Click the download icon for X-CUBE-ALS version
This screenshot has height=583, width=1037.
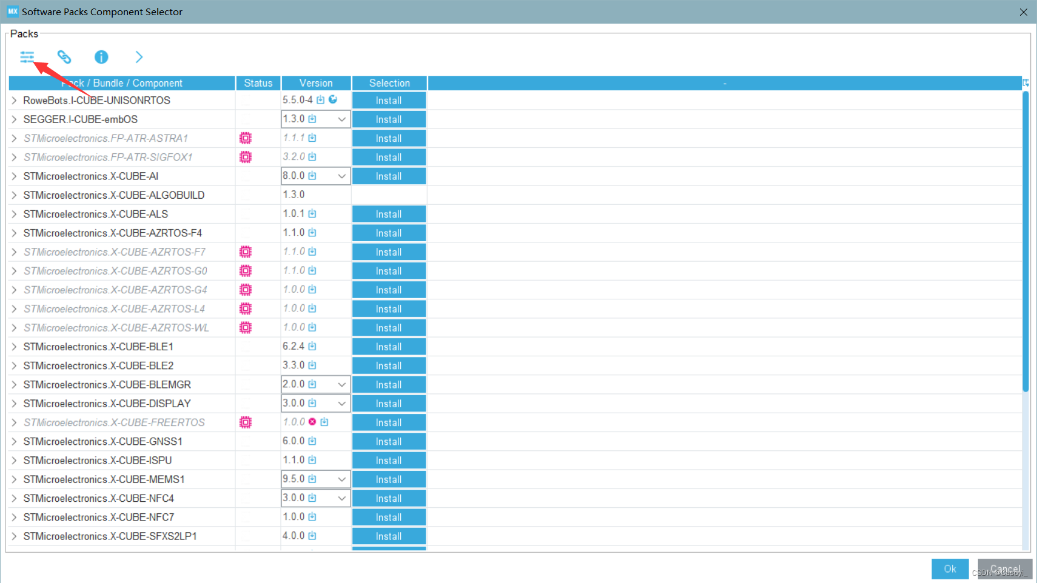click(x=312, y=213)
